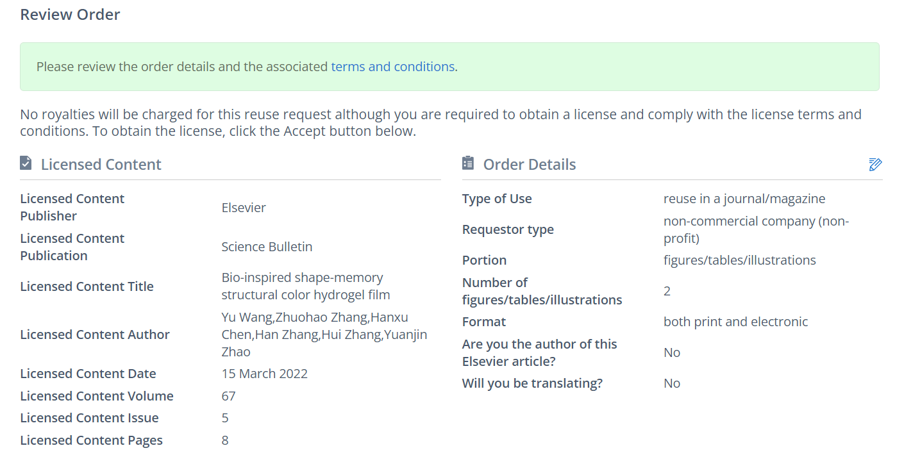Image resolution: width=904 pixels, height=455 pixels.
Task: Click the Licensed Content section heading
Action: (101, 165)
